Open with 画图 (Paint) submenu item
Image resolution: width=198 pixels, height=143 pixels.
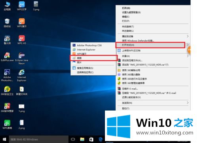[x=93, y=58]
